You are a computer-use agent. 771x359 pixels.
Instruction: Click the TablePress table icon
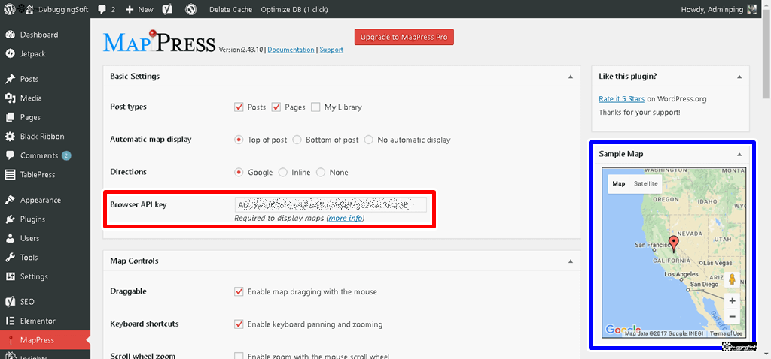pyautogui.click(x=10, y=174)
